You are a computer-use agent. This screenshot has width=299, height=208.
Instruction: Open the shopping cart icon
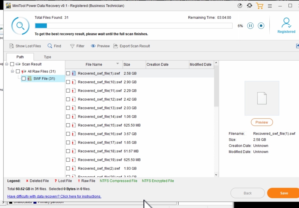click(x=260, y=6)
